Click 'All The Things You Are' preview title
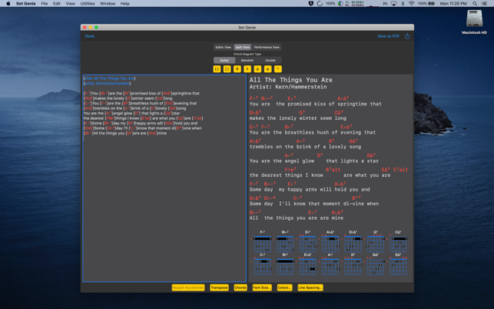 point(291,80)
